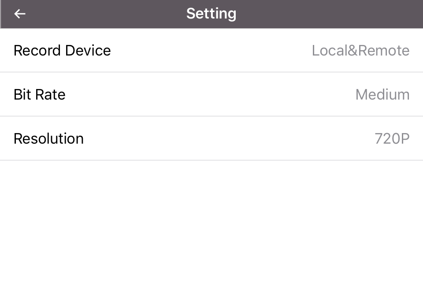Click the divider line beneath the Resolution row
Screen dimensions: 423x282
point(211,160)
